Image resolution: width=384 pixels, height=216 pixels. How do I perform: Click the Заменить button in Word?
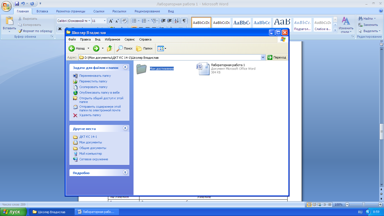click(368, 25)
